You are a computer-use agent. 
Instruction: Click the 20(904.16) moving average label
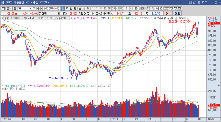pos(118,18)
